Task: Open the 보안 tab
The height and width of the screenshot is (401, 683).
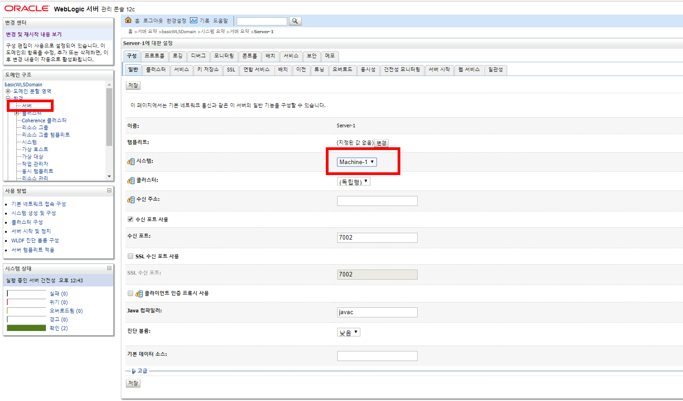Action: coord(312,56)
